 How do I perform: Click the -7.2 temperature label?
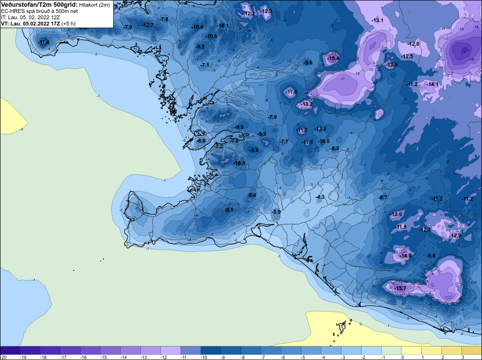click(x=218, y=147)
